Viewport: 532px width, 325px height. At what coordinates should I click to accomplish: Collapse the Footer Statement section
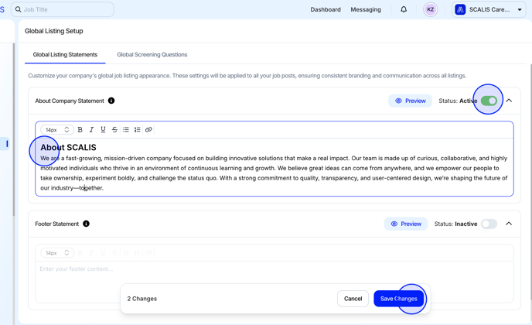pyautogui.click(x=509, y=224)
